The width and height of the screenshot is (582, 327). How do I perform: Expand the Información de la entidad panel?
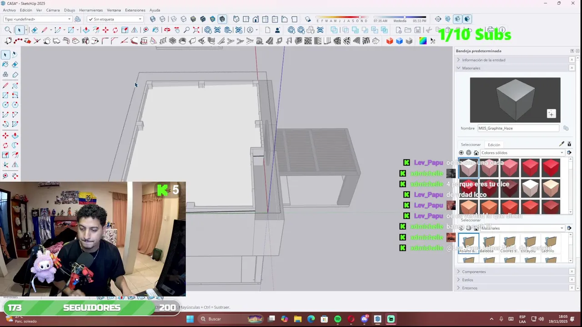[515, 60]
